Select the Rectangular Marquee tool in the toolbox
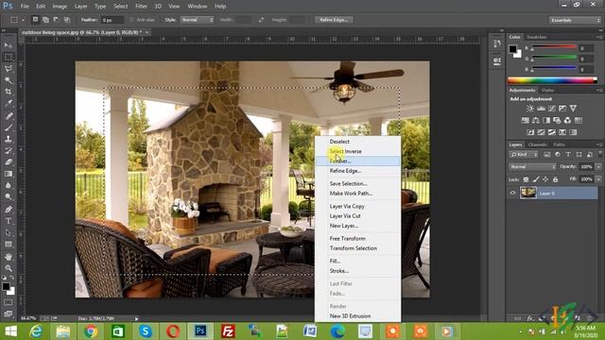This screenshot has width=605, height=340. pyautogui.click(x=9, y=57)
